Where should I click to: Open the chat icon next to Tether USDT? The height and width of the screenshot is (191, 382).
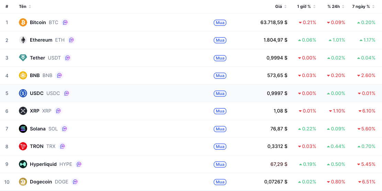tap(67, 58)
